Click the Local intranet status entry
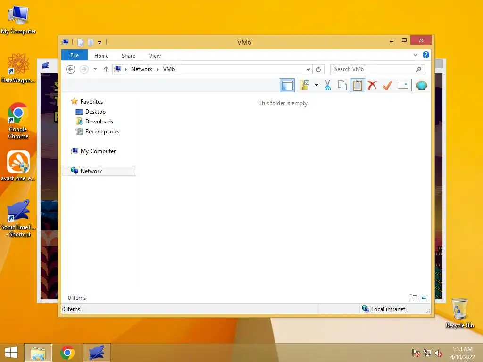Image resolution: width=483 pixels, height=362 pixels. tap(383, 309)
